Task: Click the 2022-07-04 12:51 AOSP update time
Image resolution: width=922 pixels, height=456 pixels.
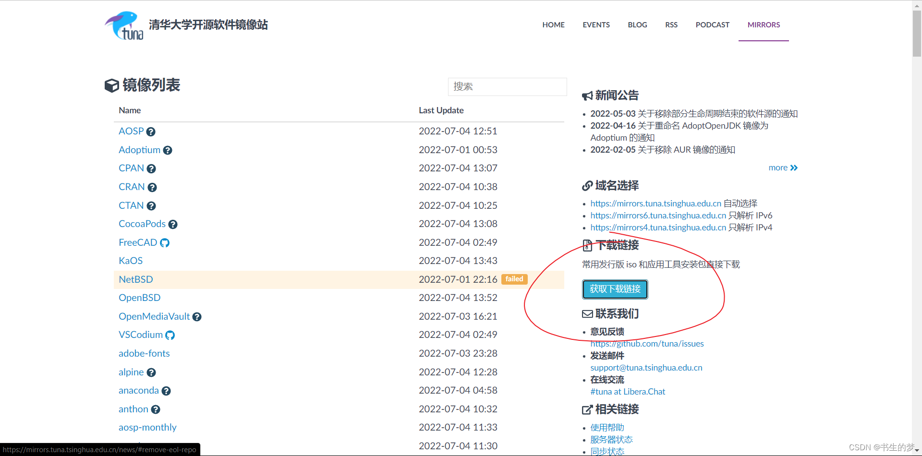Action: click(x=458, y=131)
